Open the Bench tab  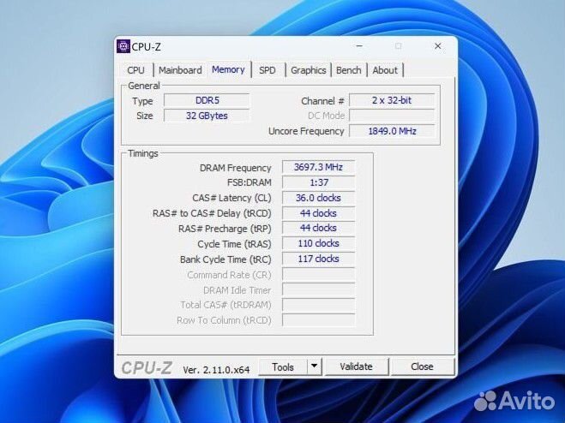click(x=349, y=70)
